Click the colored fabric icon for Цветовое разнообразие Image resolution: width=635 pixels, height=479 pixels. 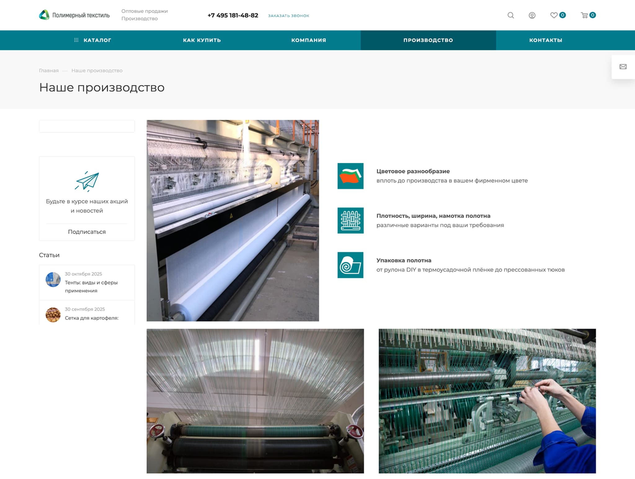350,176
